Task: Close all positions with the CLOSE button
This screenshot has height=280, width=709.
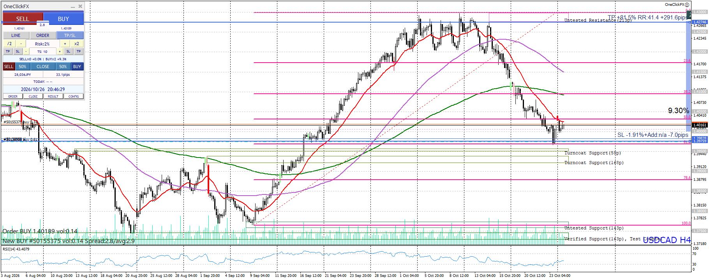Action: pos(43,66)
